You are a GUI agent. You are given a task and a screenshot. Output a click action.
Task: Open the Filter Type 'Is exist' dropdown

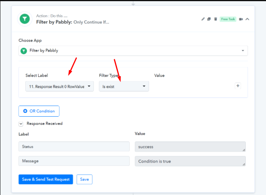tap(124, 86)
